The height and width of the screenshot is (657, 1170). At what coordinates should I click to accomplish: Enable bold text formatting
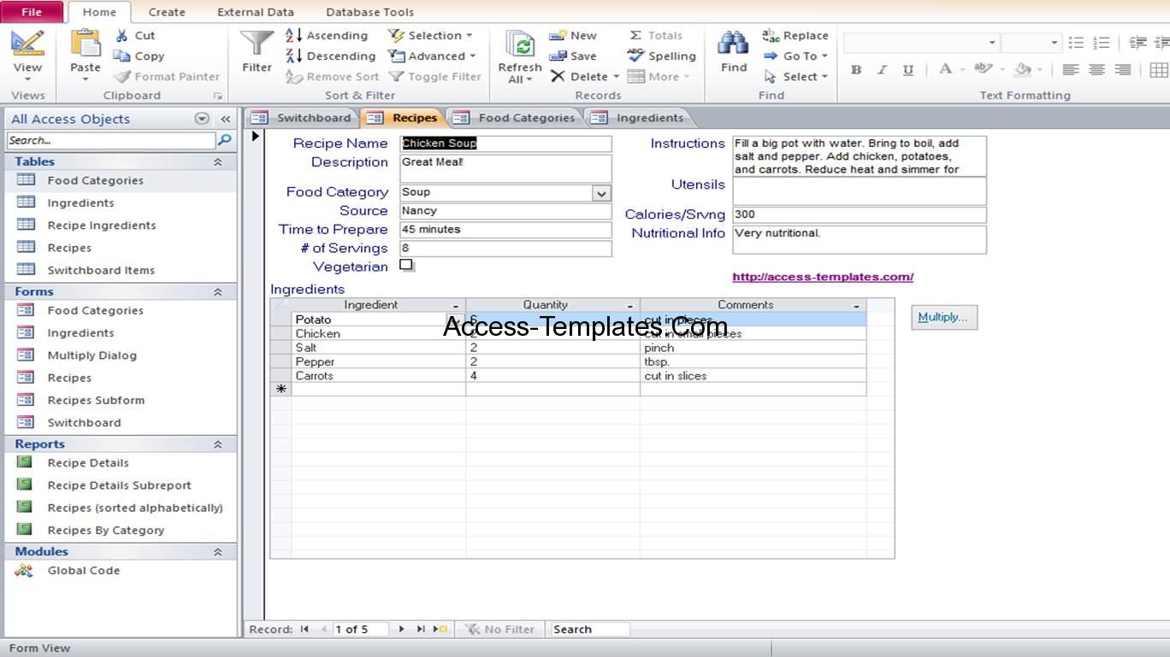coord(856,70)
